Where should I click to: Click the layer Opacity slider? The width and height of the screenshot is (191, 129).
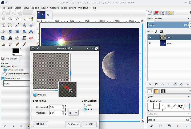pyautogui.click(x=168, y=25)
